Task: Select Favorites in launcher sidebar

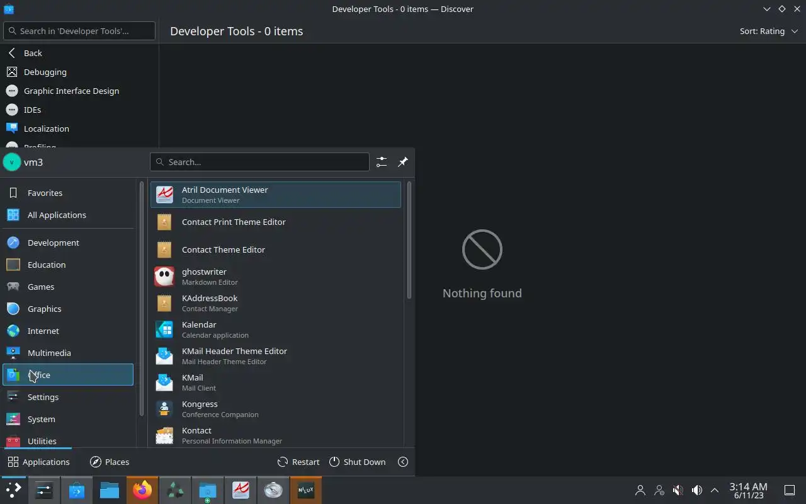Action: point(68,193)
